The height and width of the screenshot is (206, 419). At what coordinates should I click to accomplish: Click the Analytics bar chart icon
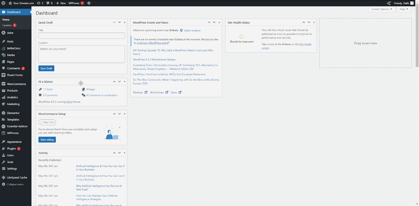(x=3, y=97)
